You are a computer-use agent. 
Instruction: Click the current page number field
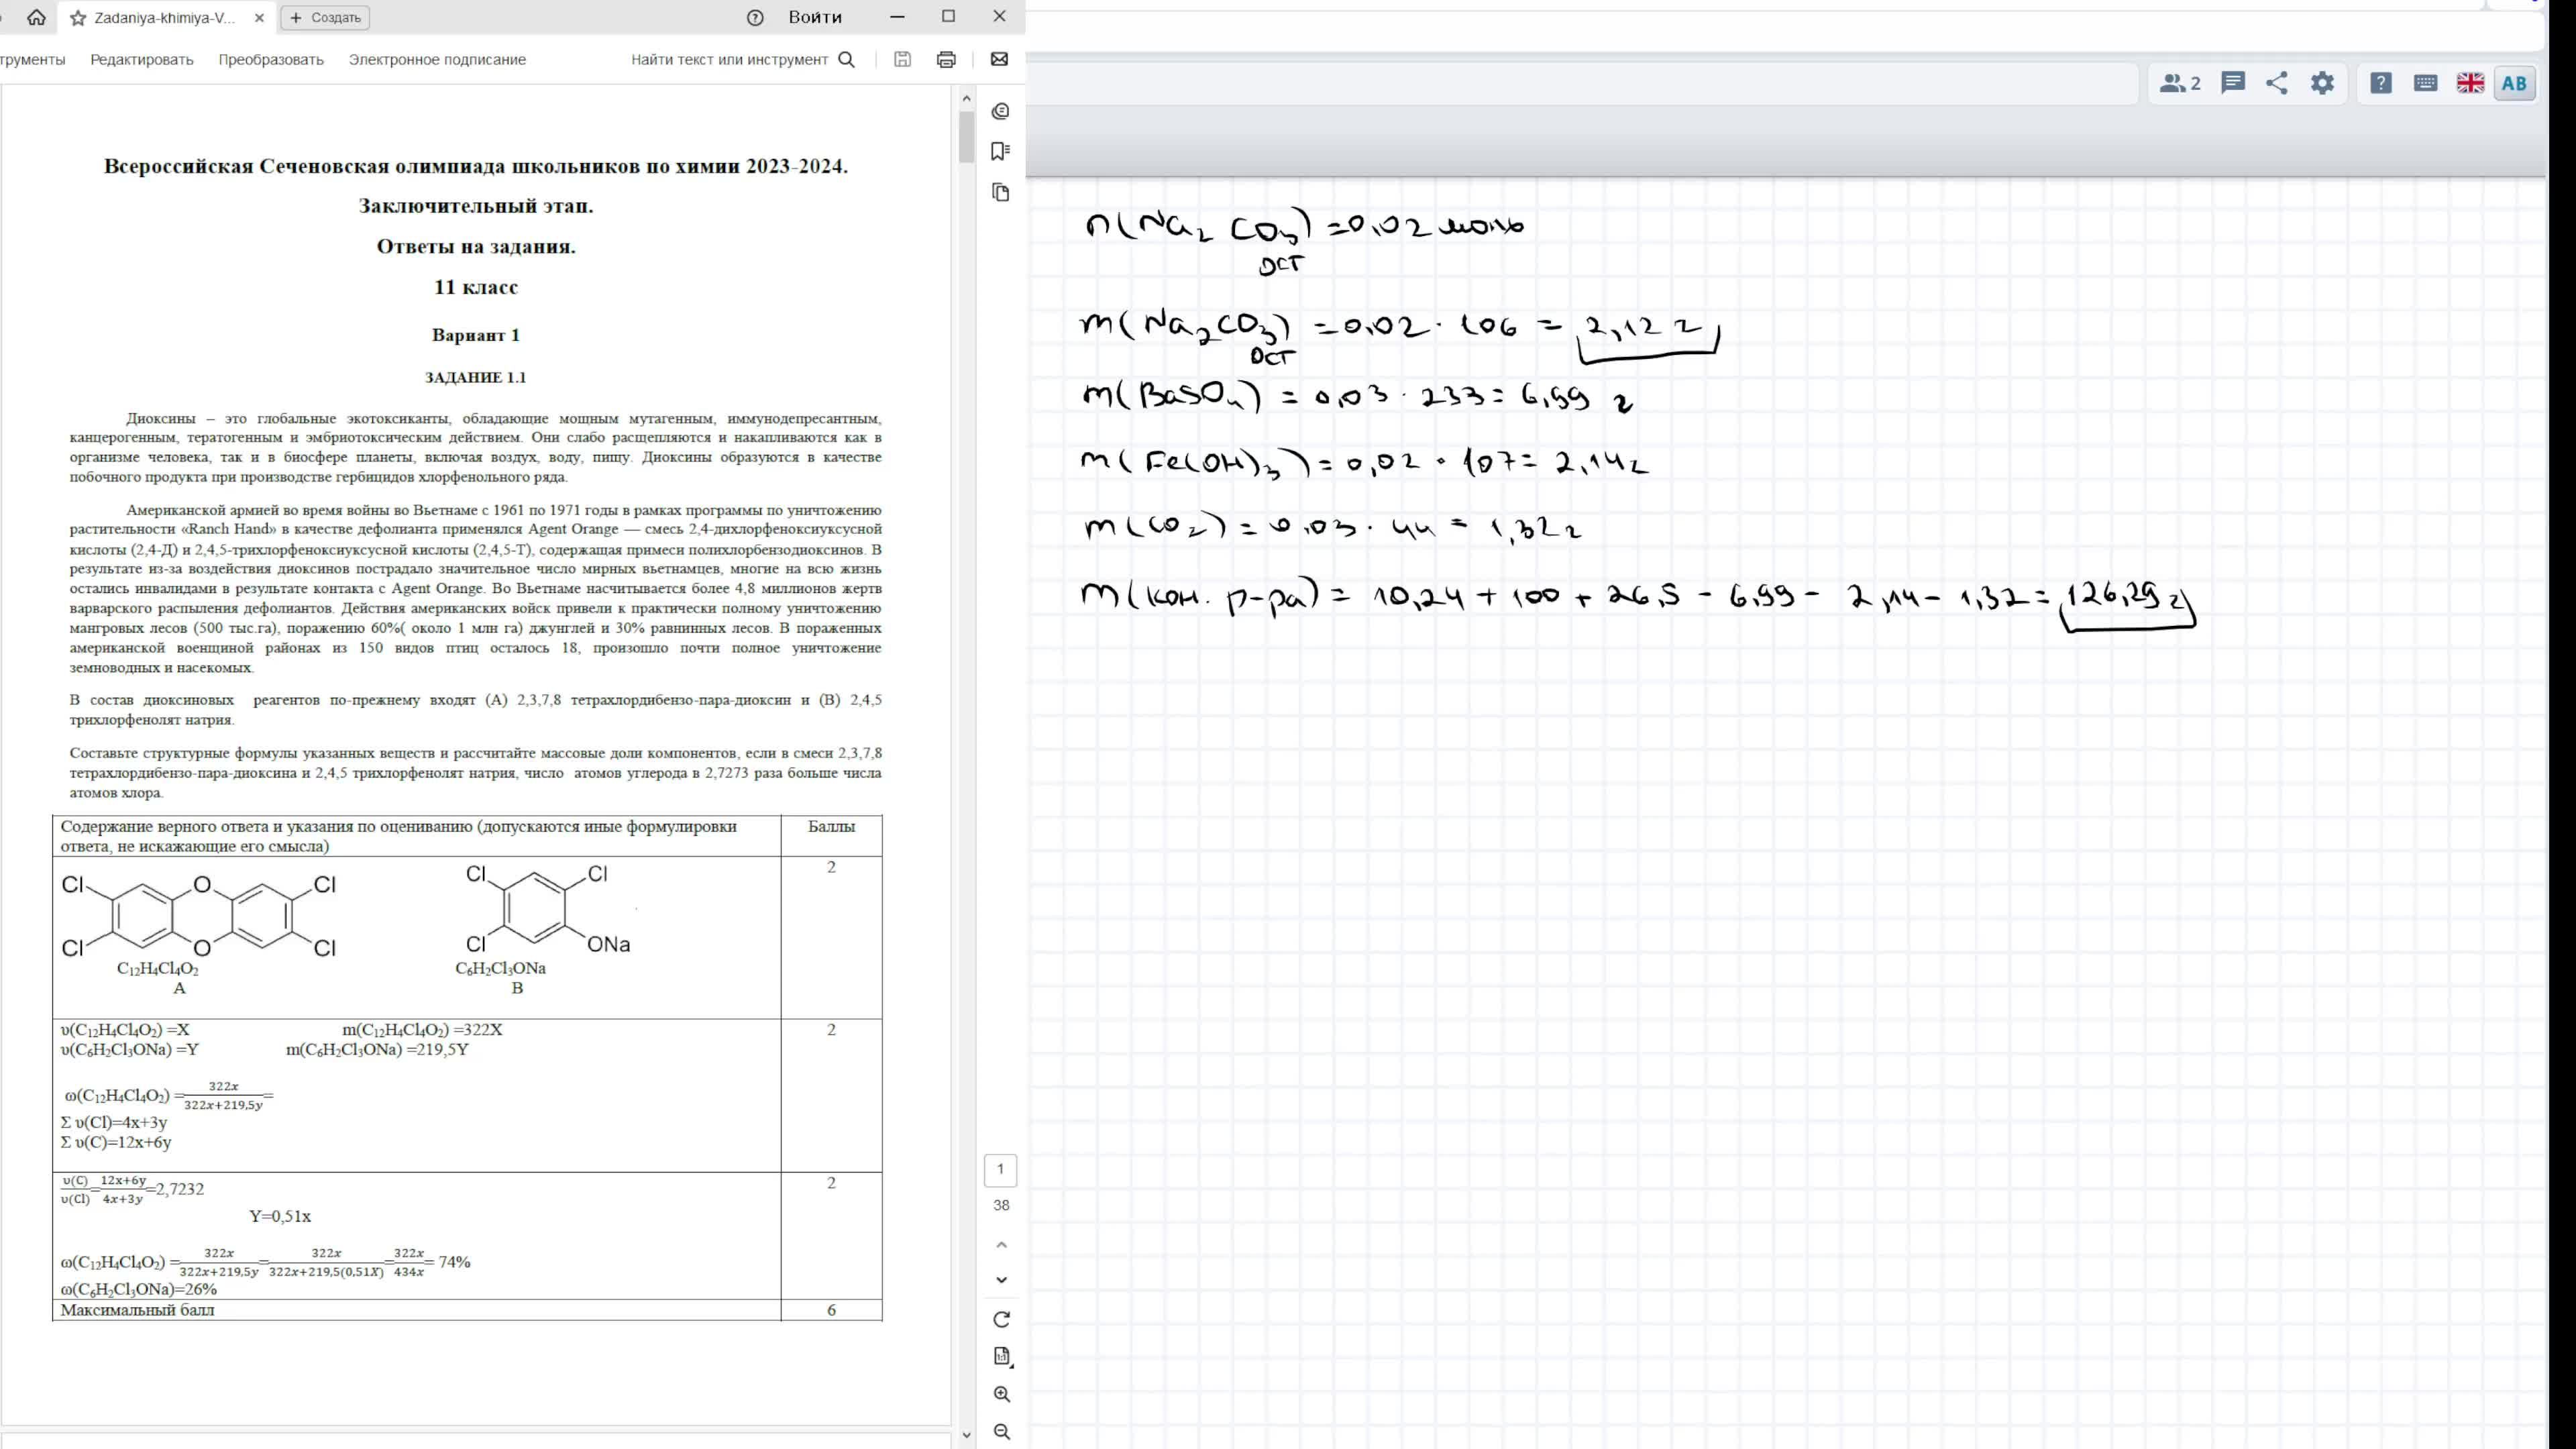point(1000,1169)
